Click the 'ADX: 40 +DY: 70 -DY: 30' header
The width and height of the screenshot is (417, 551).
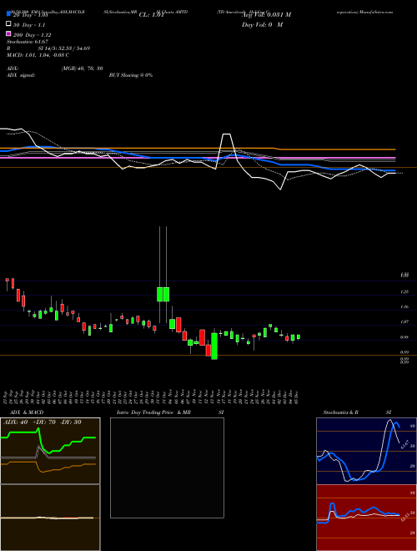pos(43,422)
